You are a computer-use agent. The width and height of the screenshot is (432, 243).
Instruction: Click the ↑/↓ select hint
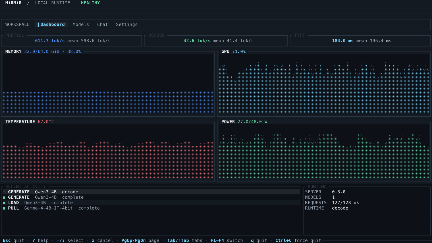coord(70,240)
